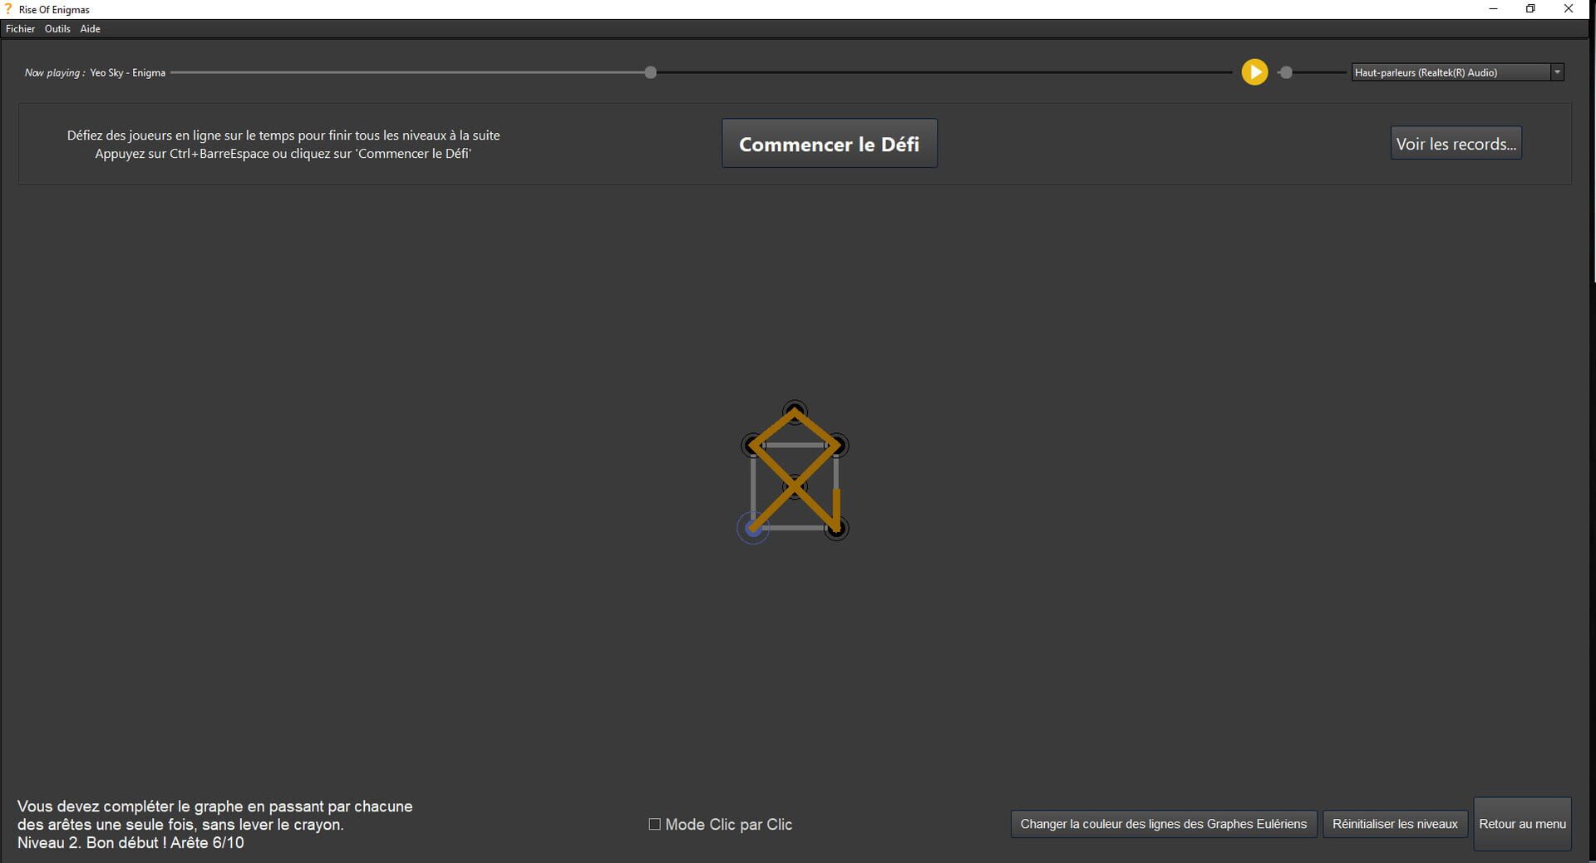The image size is (1596, 863).
Task: Open the Aide menu
Action: tap(89, 28)
